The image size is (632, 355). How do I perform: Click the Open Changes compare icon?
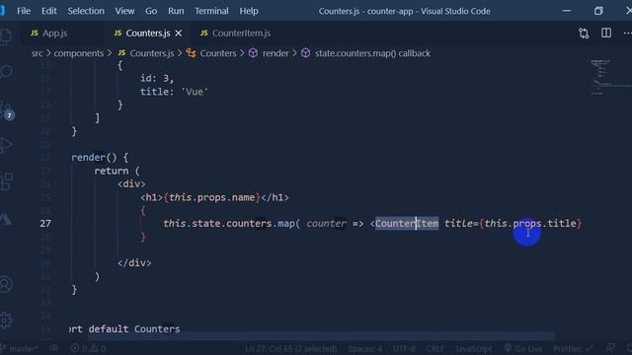pyautogui.click(x=584, y=33)
